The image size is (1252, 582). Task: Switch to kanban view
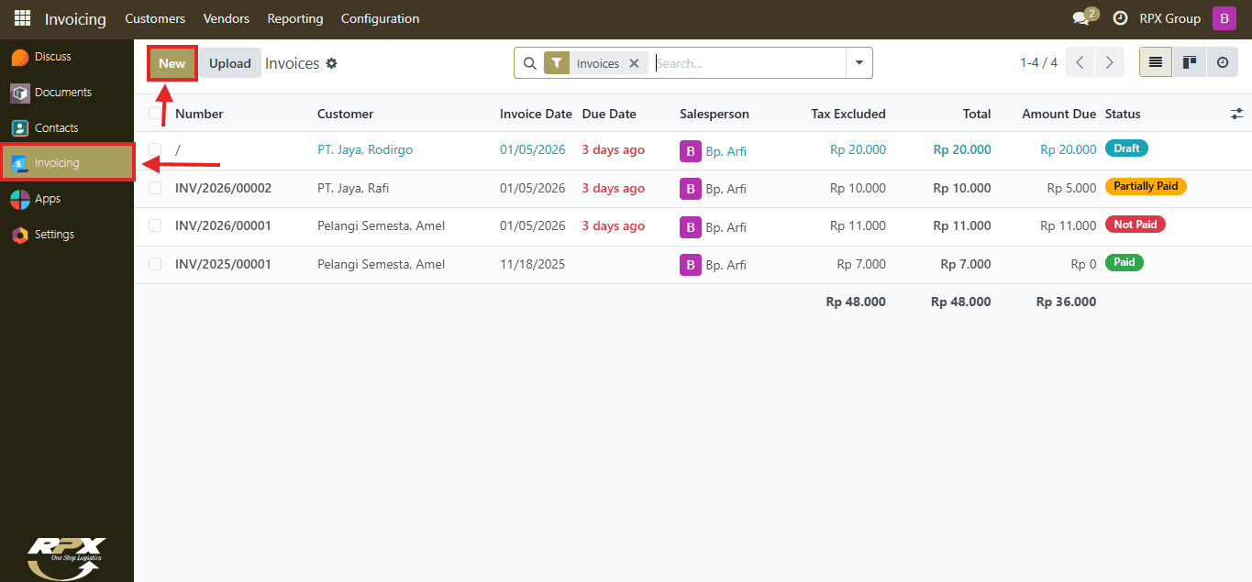[1190, 62]
